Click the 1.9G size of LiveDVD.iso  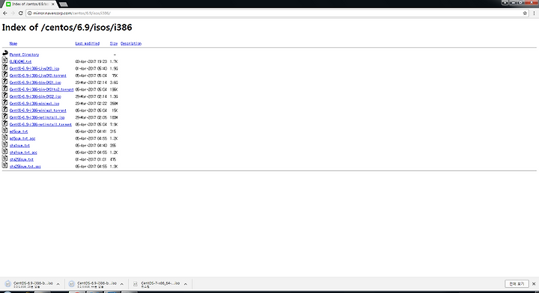[x=114, y=69]
